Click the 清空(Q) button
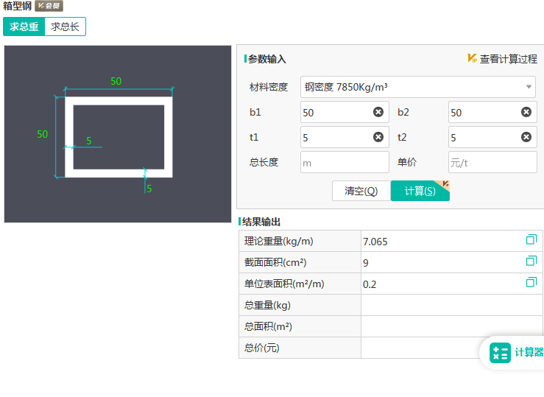Screen dimensions: 544x397 pos(361,191)
